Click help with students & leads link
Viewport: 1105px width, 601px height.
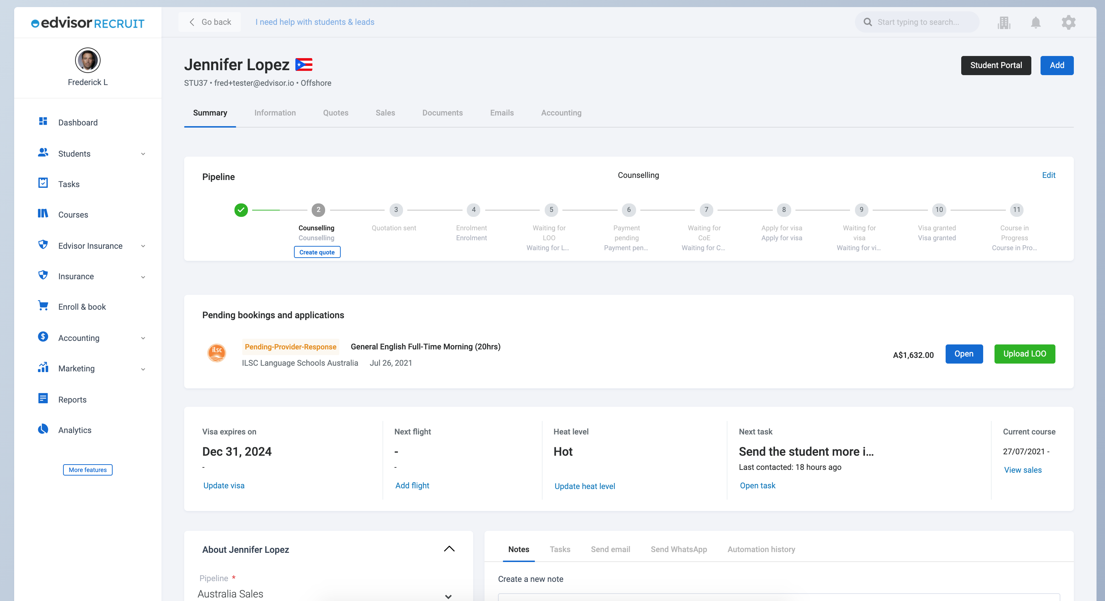point(315,22)
